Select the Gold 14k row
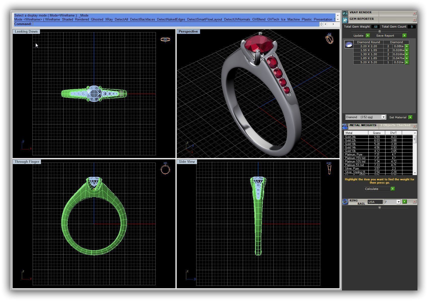This screenshot has width=428, height=301. (378, 147)
